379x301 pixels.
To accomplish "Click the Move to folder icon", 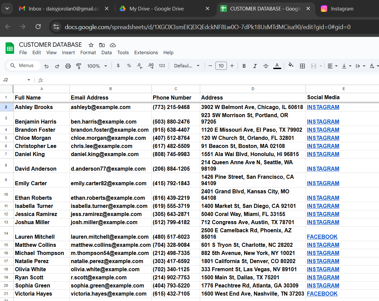I will click(102, 45).
